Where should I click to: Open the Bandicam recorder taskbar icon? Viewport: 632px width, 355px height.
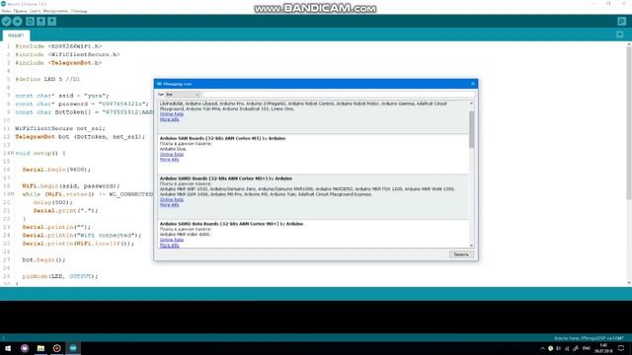tap(57, 348)
